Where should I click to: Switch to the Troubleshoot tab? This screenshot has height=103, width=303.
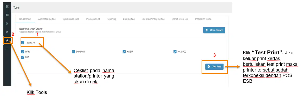25,19
